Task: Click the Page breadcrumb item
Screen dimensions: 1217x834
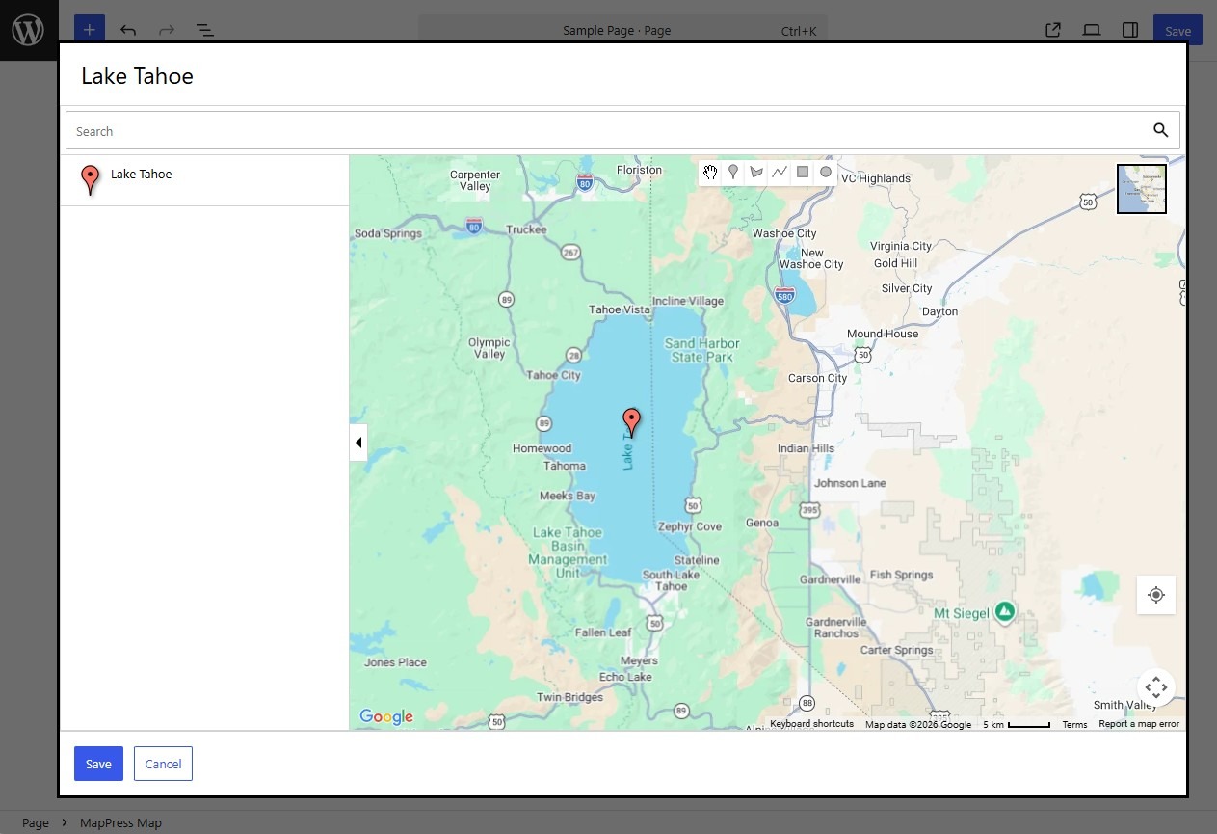Action: coord(36,822)
